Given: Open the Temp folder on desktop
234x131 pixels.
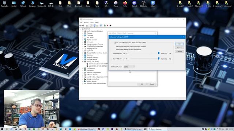Looking at the screenshot, I should point(97,4).
